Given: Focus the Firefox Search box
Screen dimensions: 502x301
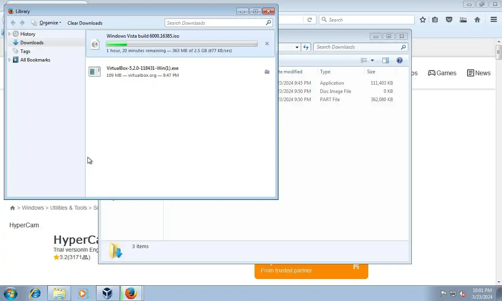Looking at the screenshot, I should [367, 20].
